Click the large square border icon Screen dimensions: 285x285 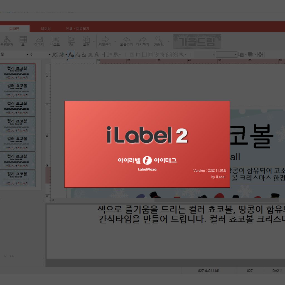[144, 55]
